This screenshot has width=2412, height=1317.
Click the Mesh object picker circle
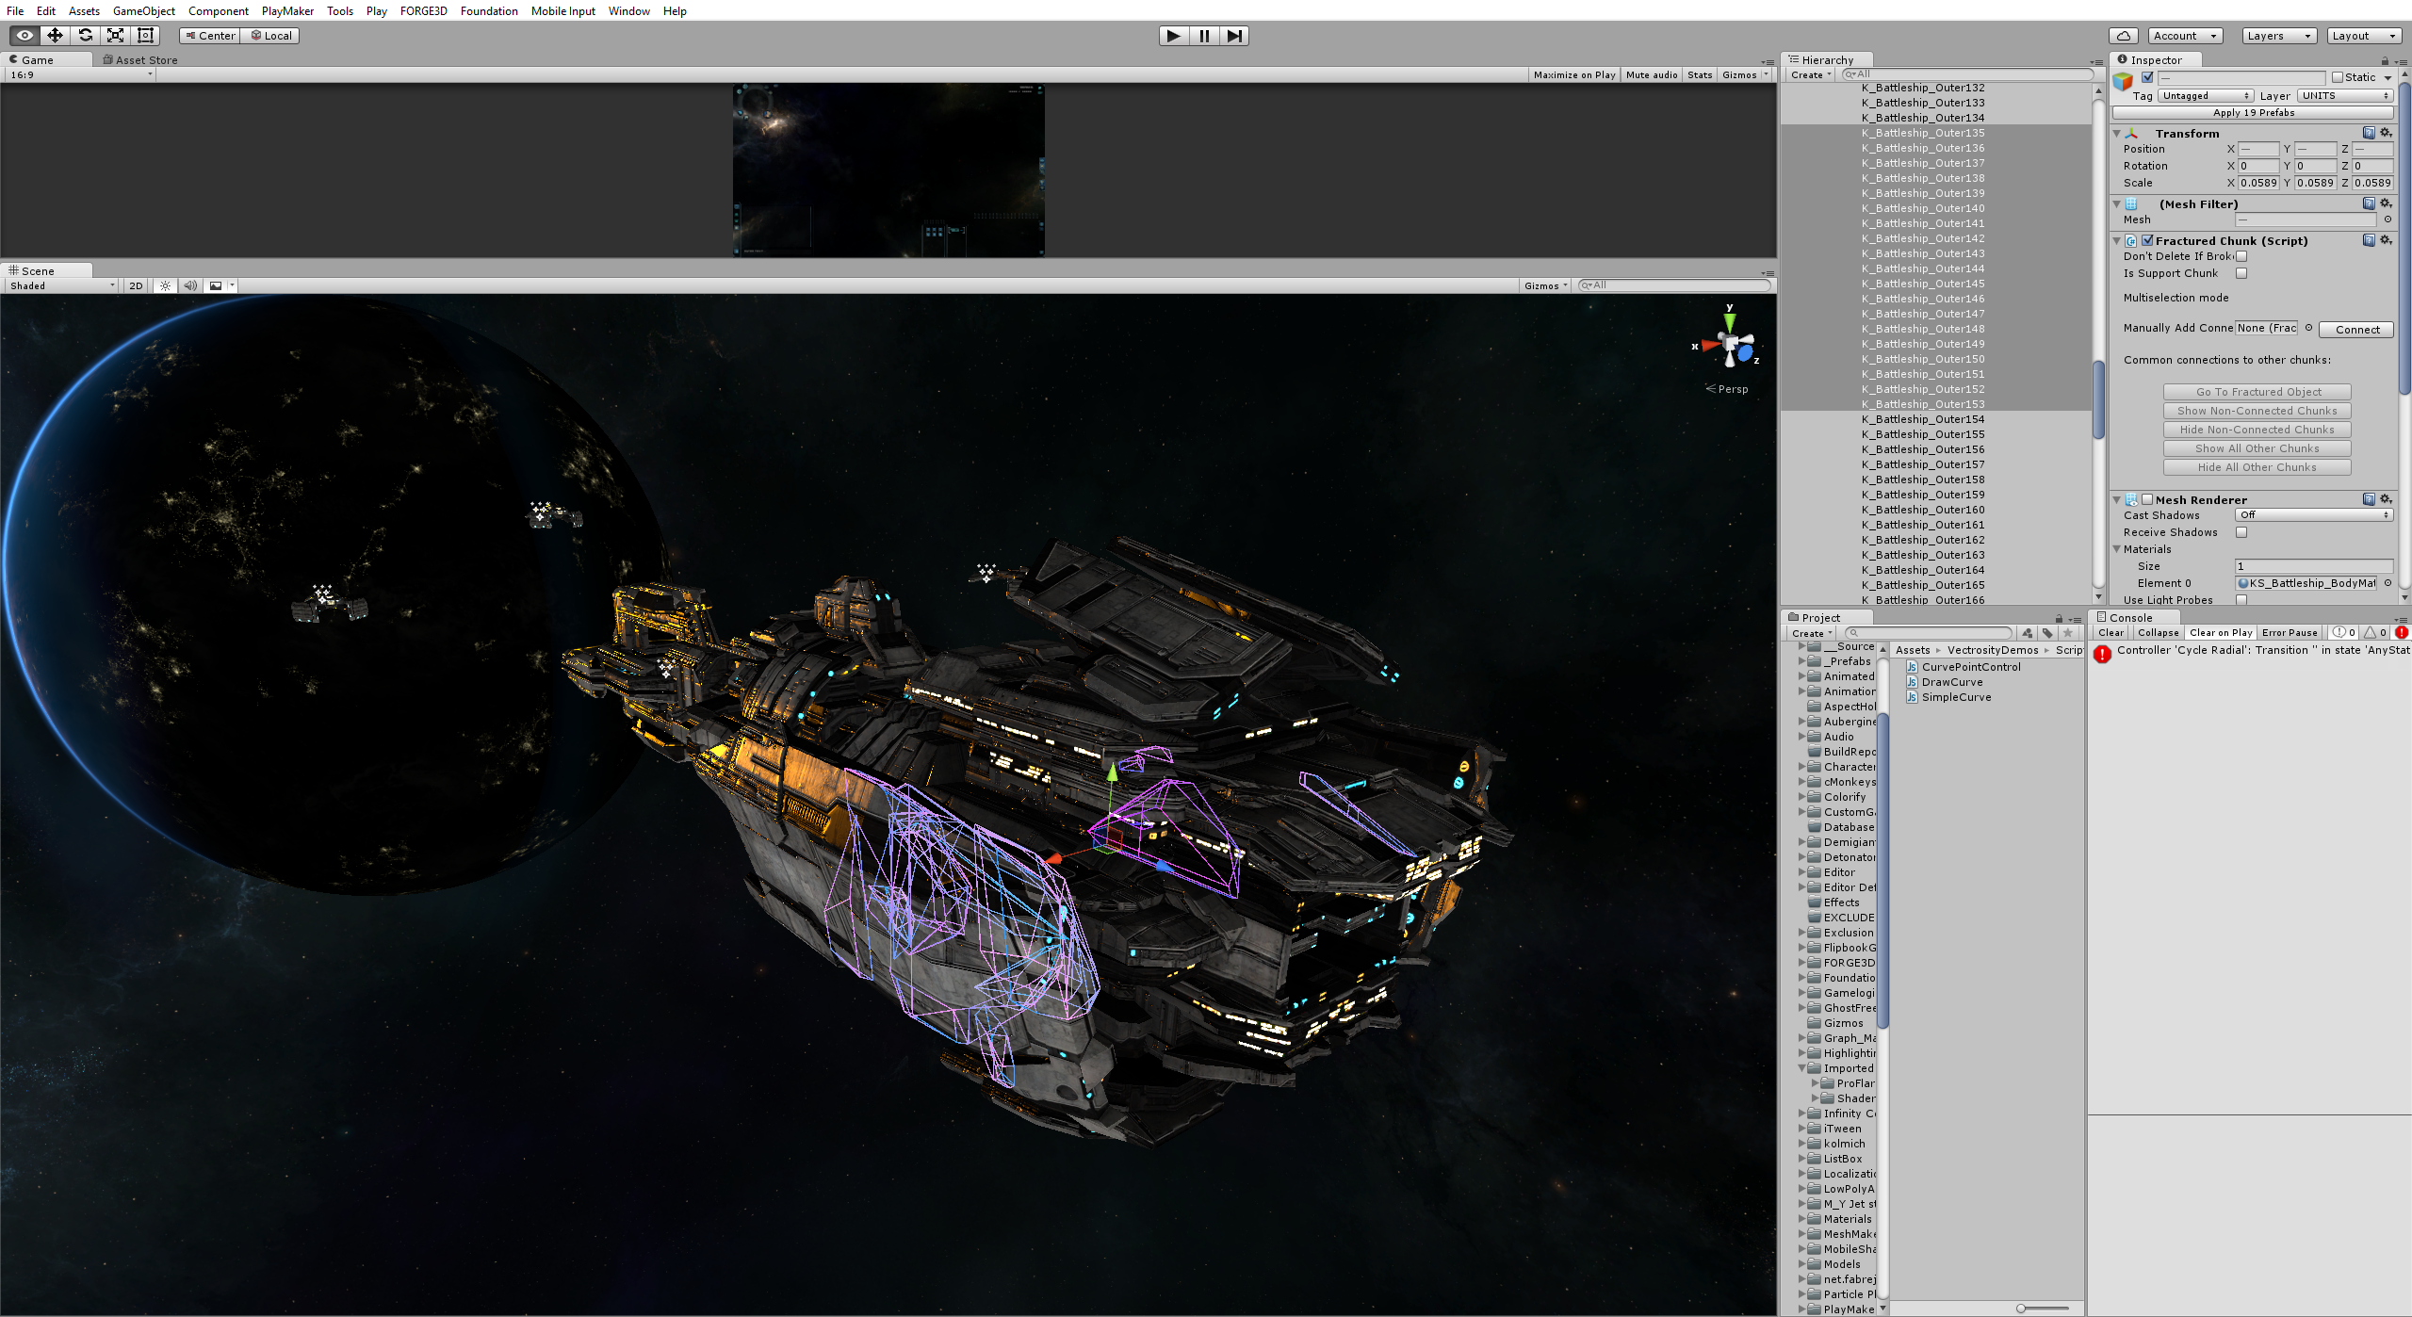pyautogui.click(x=2388, y=219)
